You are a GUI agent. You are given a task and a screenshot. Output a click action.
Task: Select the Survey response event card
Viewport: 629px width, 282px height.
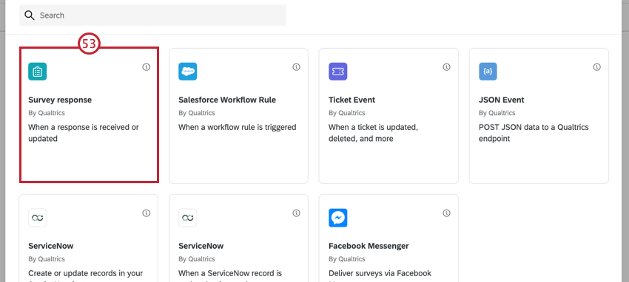point(89,115)
